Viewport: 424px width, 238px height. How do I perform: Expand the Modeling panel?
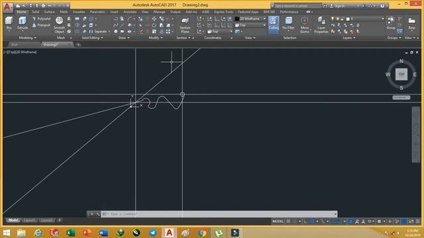pyautogui.click(x=27, y=38)
